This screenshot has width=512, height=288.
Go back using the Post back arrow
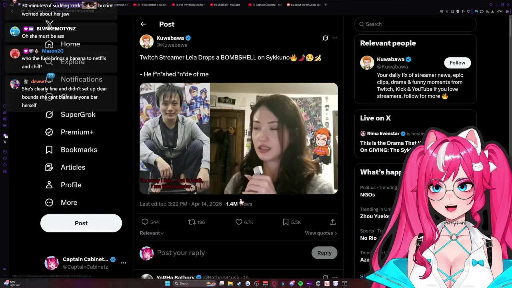[143, 24]
